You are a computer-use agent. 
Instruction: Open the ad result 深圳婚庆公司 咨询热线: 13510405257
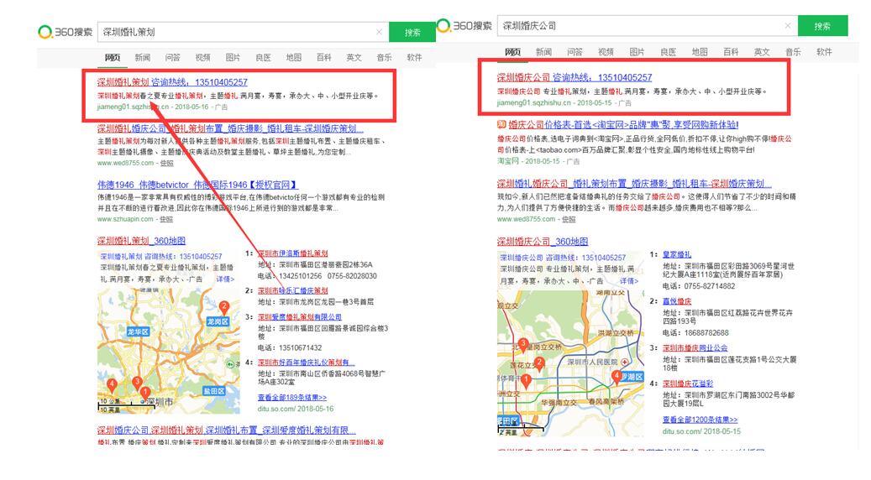coord(575,78)
